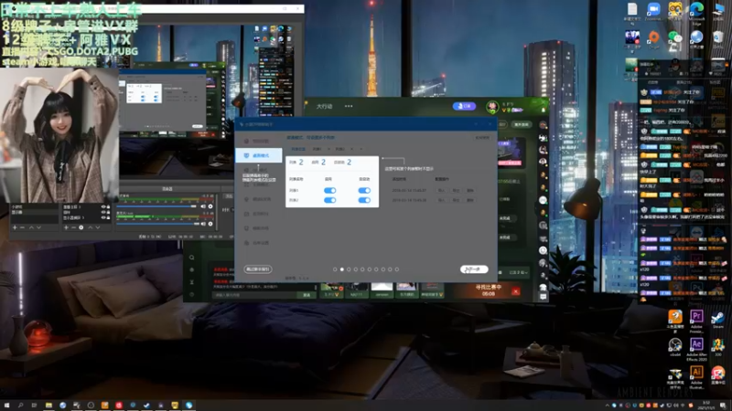This screenshot has width=732, height=411.
Task: Open the Recycle Bin on desktop
Action: (718, 39)
